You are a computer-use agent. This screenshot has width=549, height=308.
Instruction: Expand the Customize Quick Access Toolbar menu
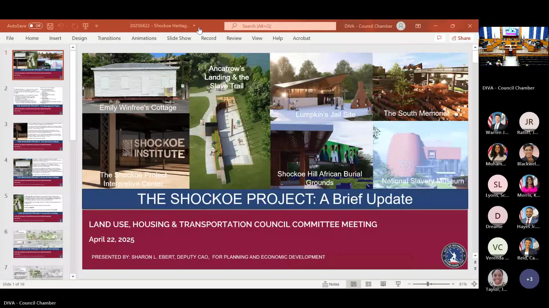coord(97,26)
